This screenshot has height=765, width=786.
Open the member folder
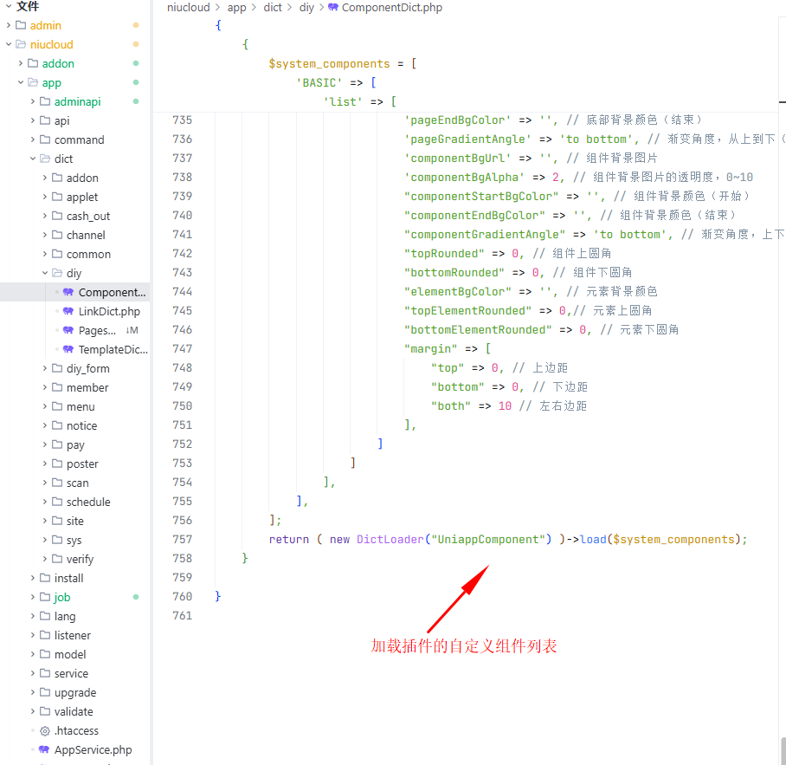click(87, 388)
